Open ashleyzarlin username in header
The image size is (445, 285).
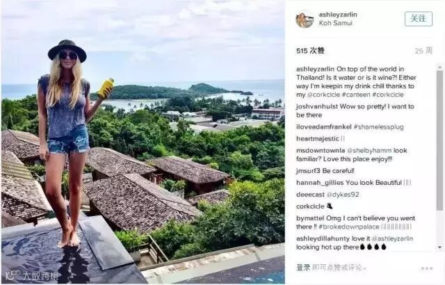(338, 15)
